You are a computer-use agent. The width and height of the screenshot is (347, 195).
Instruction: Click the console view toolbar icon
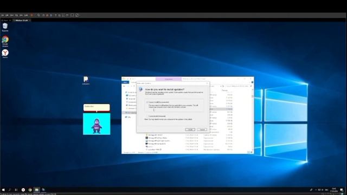click(x=72, y=15)
